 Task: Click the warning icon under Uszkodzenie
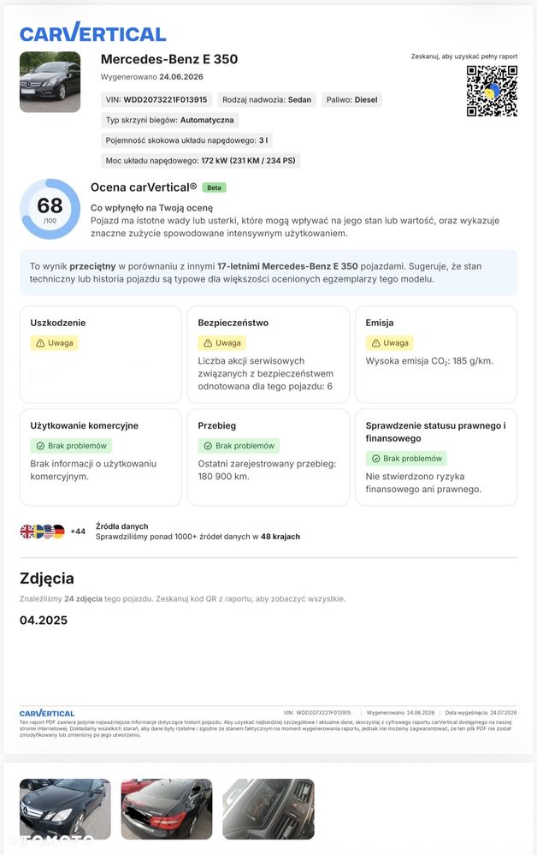pyautogui.click(x=40, y=343)
